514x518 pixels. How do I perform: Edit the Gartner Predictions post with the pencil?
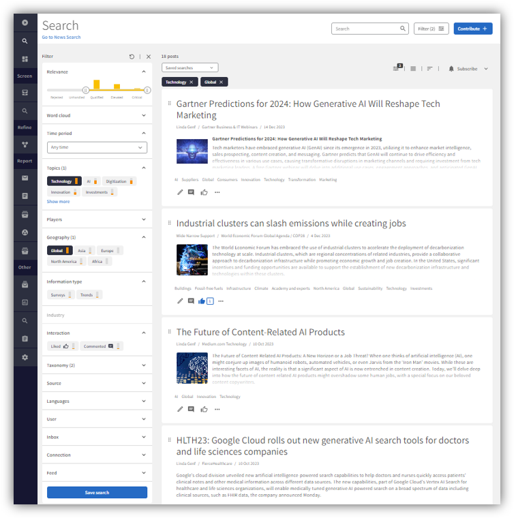click(180, 192)
